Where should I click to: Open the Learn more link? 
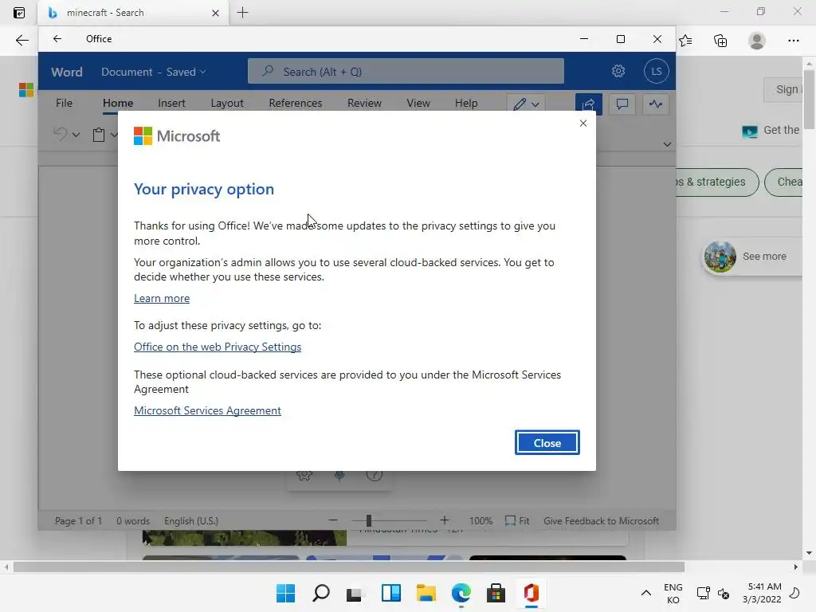click(x=162, y=298)
